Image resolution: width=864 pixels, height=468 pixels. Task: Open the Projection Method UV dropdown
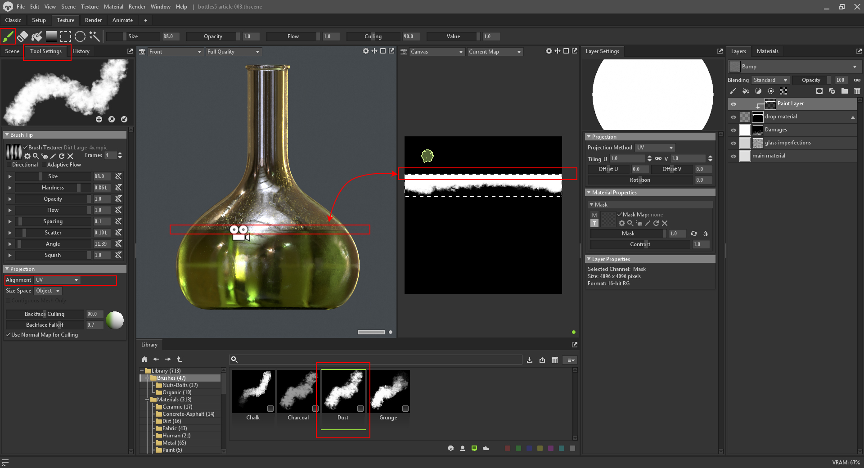coord(655,148)
